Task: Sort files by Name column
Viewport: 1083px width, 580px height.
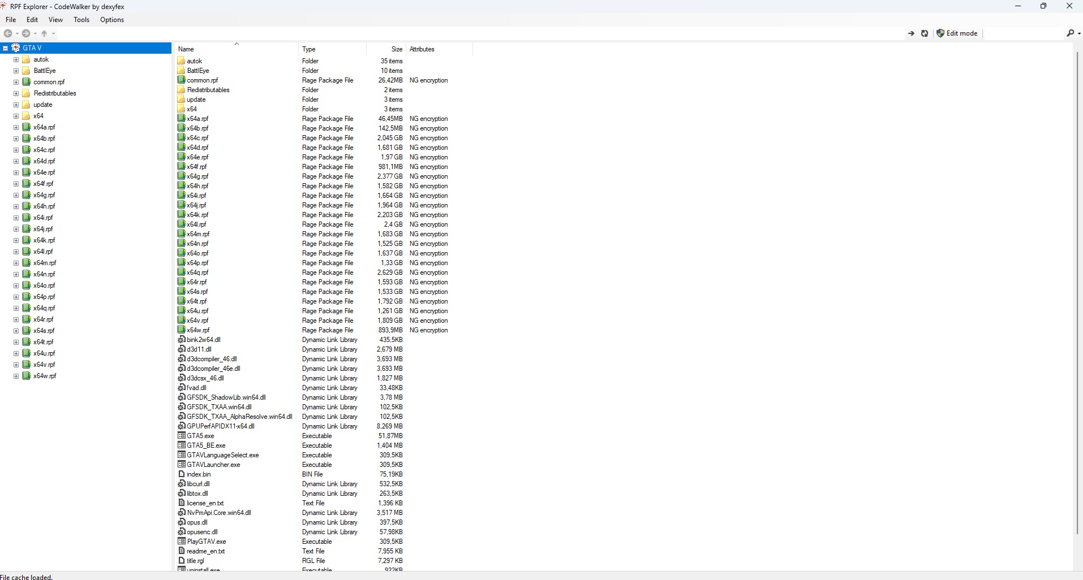Action: pos(236,49)
